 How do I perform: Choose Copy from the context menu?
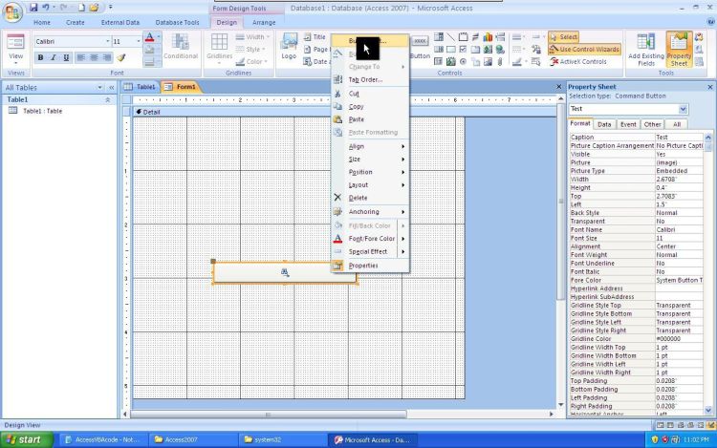click(370, 106)
